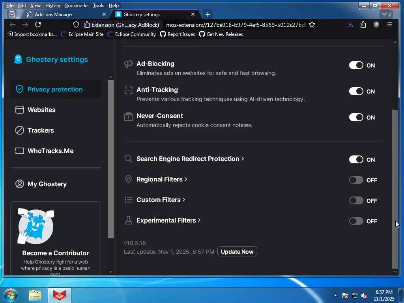
Task: Click the WhoTracks.Me sidebar icon
Action: pos(20,151)
